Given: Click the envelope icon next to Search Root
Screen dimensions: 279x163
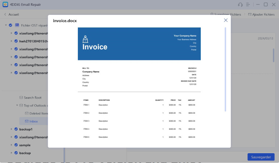Looking at the screenshot, I should tap(21, 97).
